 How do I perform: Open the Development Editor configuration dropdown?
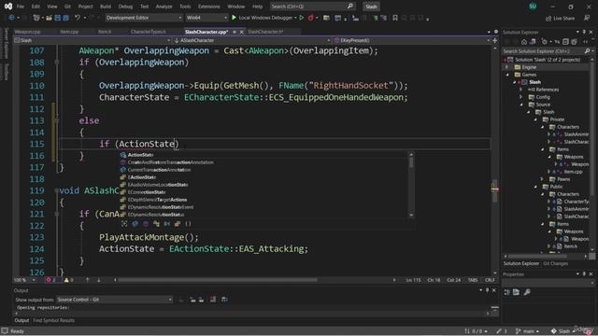point(143,18)
